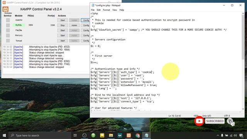Open Windows Start menu

[4, 136]
